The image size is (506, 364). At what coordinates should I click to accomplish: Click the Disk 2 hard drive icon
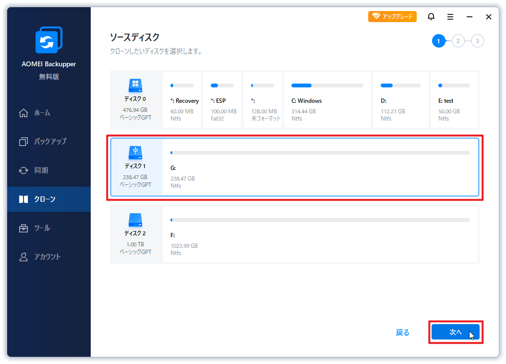point(135,220)
